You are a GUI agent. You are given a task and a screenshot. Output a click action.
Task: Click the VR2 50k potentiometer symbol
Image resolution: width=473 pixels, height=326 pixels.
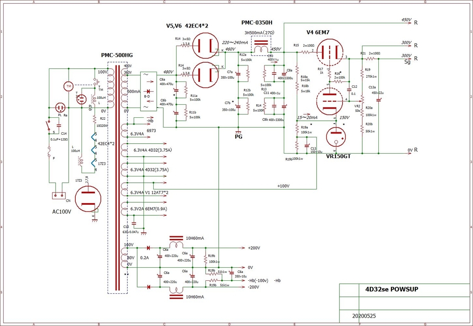click(362, 99)
